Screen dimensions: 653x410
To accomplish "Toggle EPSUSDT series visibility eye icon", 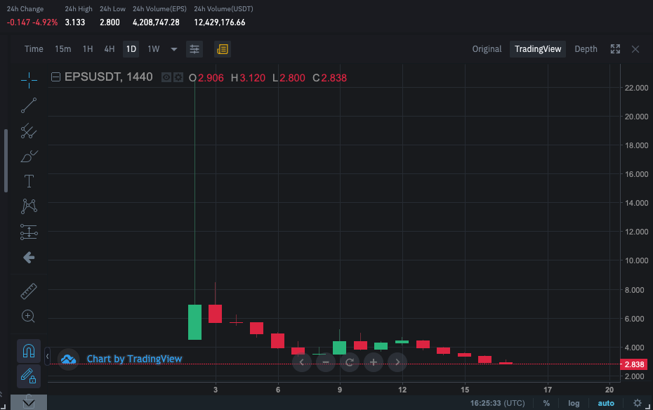I will click(166, 77).
